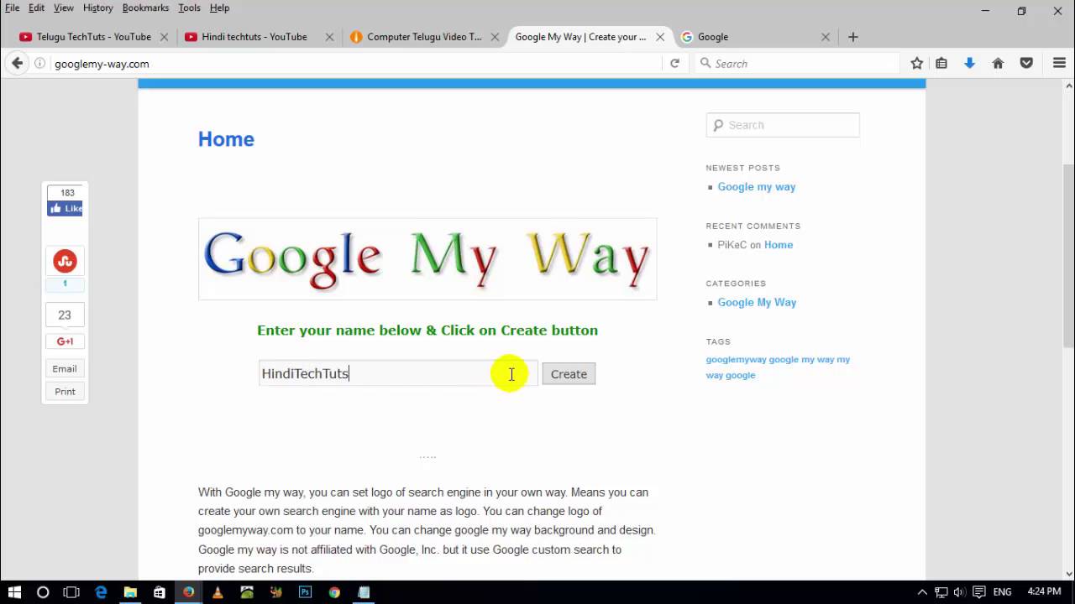Click the volume icon in system tray
The height and width of the screenshot is (604, 1075).
[959, 592]
